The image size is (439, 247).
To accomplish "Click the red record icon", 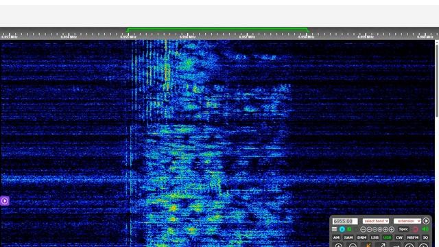I will [x=416, y=229].
